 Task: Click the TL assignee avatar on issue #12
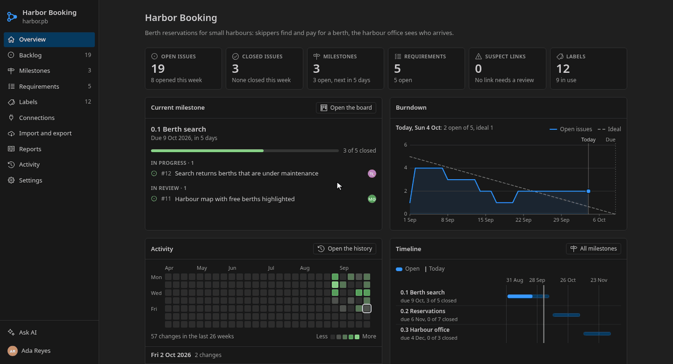click(x=372, y=174)
